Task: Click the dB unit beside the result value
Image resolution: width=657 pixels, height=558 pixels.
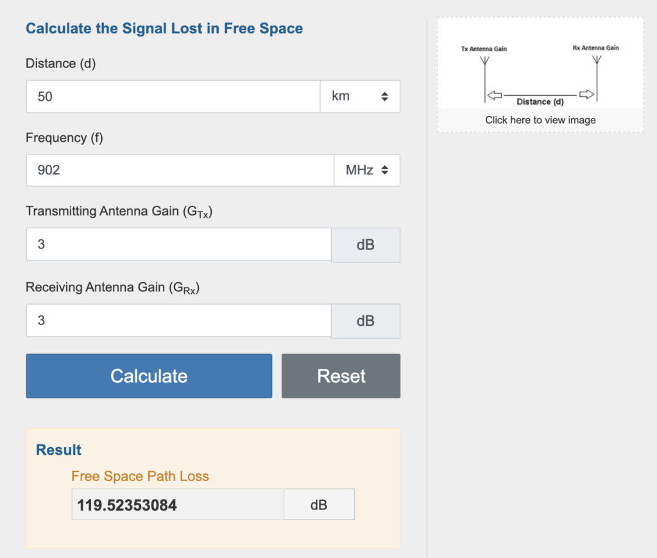Action: (319, 505)
